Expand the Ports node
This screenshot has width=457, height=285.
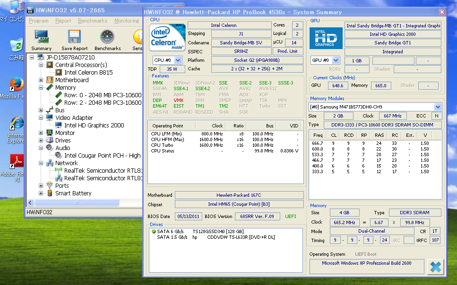coord(41,186)
